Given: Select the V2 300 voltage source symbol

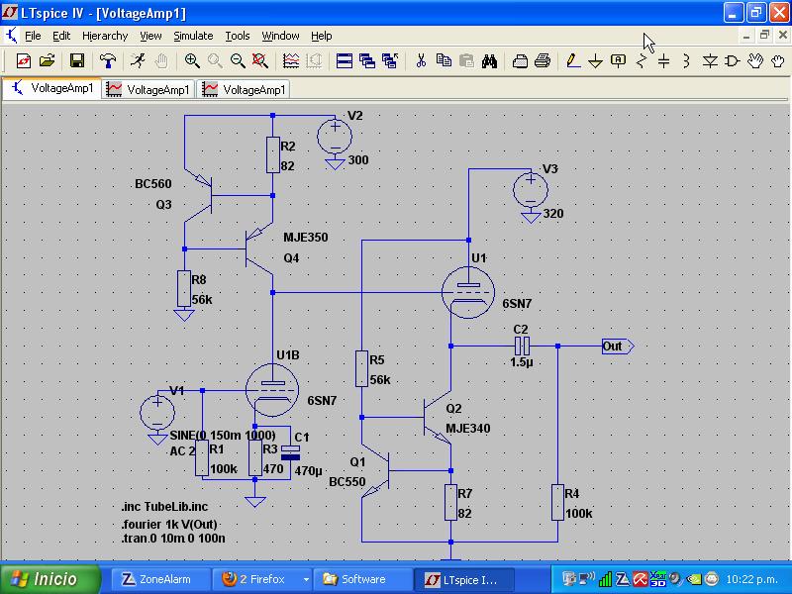Looking at the screenshot, I should click(335, 137).
